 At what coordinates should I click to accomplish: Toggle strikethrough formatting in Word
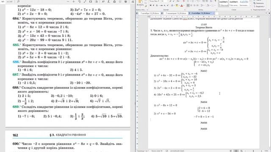(162, 5)
